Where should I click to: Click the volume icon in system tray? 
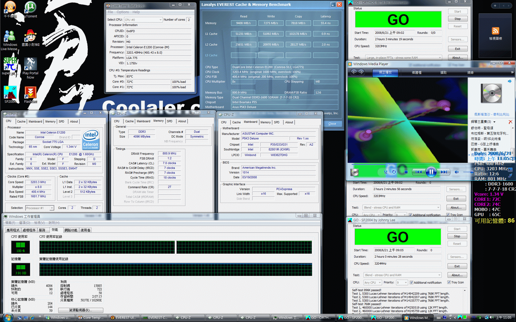492,317
